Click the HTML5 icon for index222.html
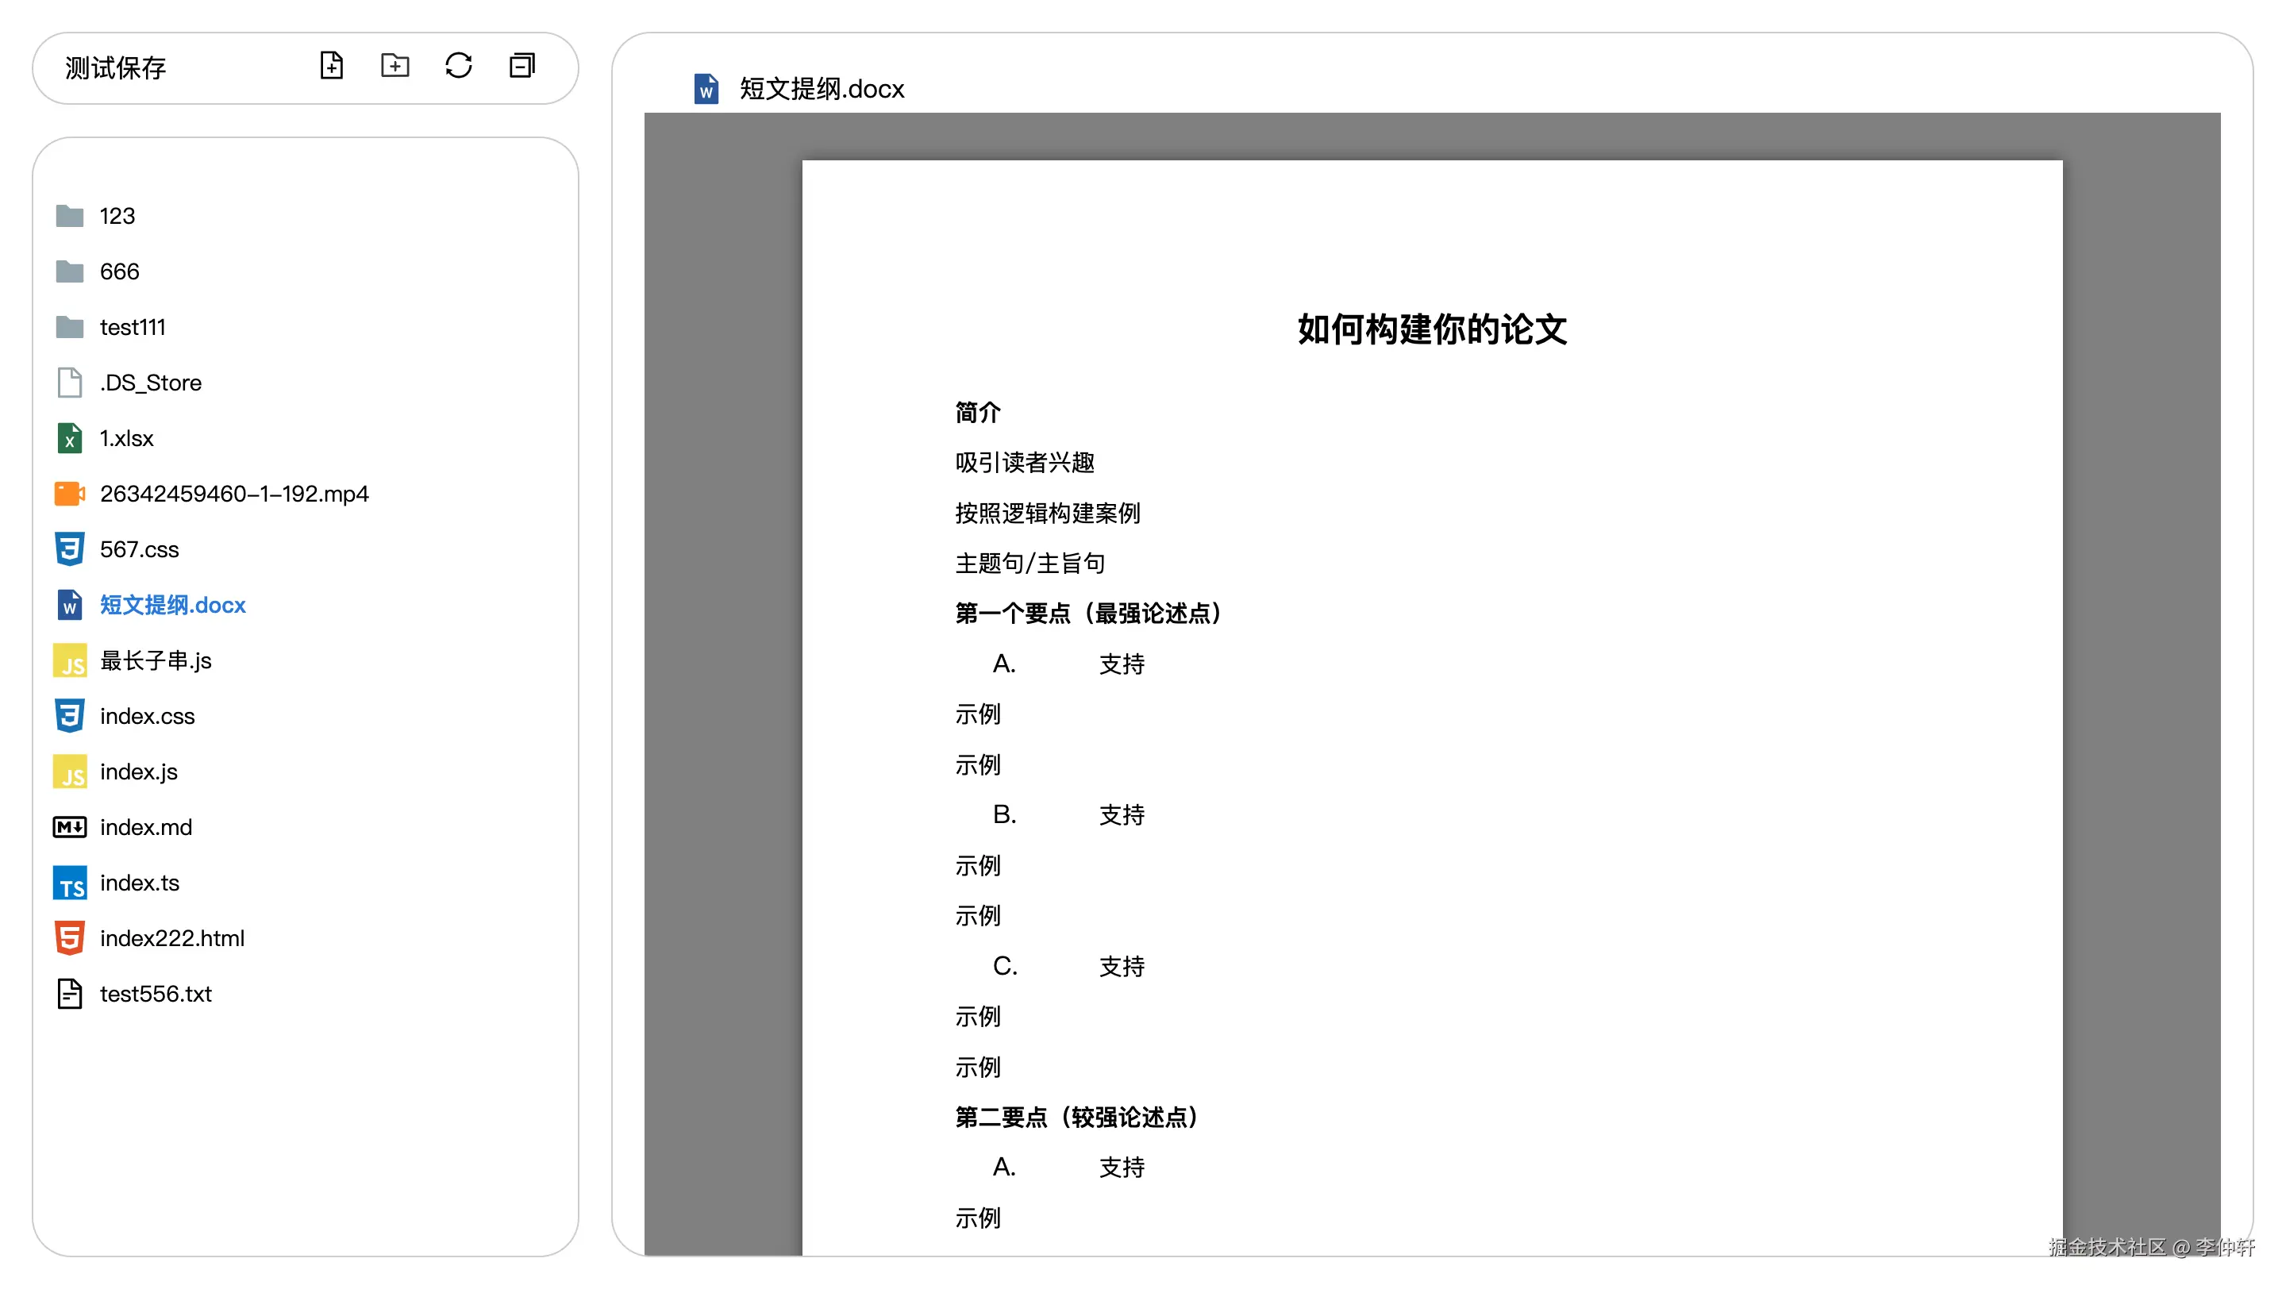The height and width of the screenshot is (1289, 2286). click(x=69, y=939)
